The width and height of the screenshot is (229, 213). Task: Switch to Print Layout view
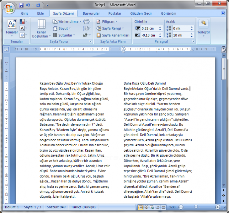(x=141, y=207)
